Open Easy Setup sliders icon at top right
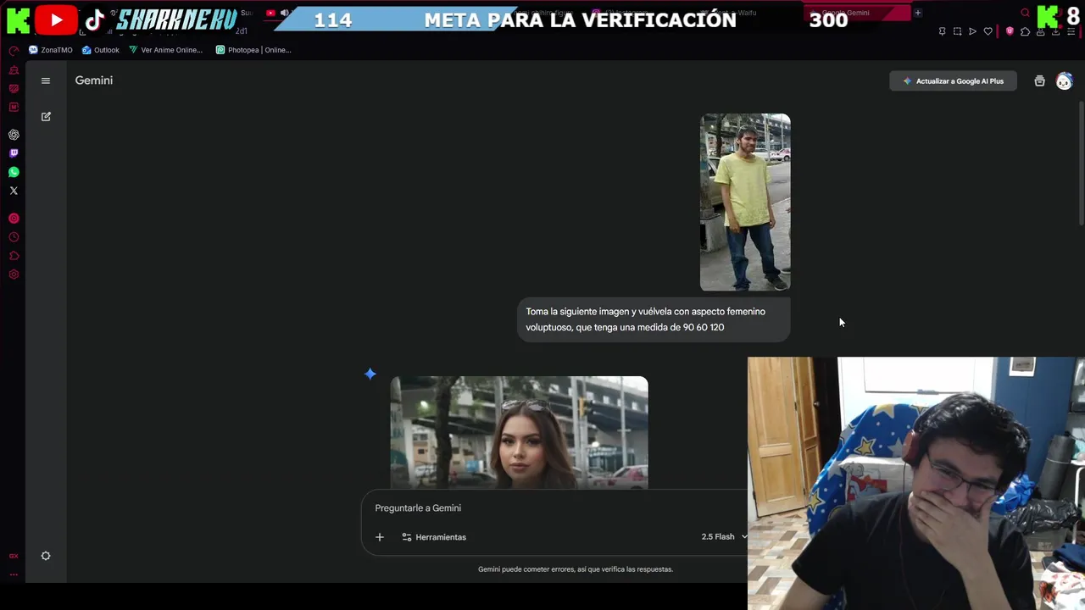This screenshot has width=1085, height=610. click(x=1071, y=31)
